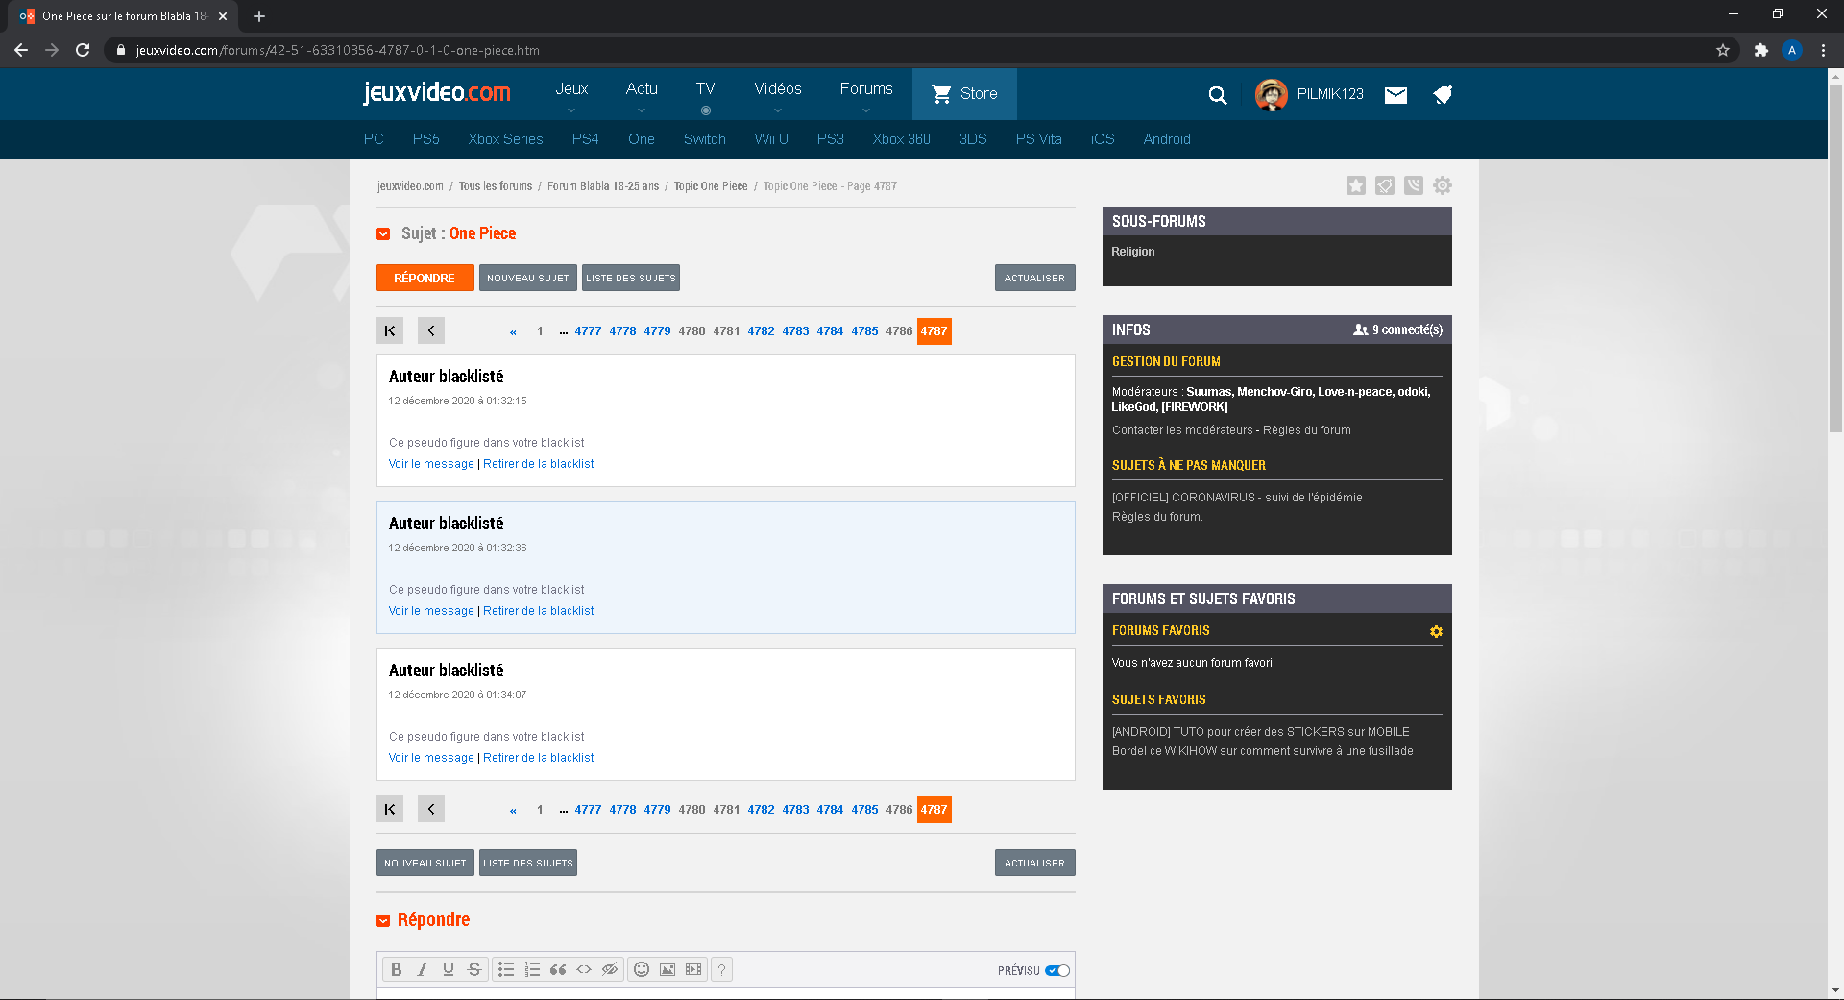Open the notifications bell in header
This screenshot has height=1000, width=1844.
1442,94
